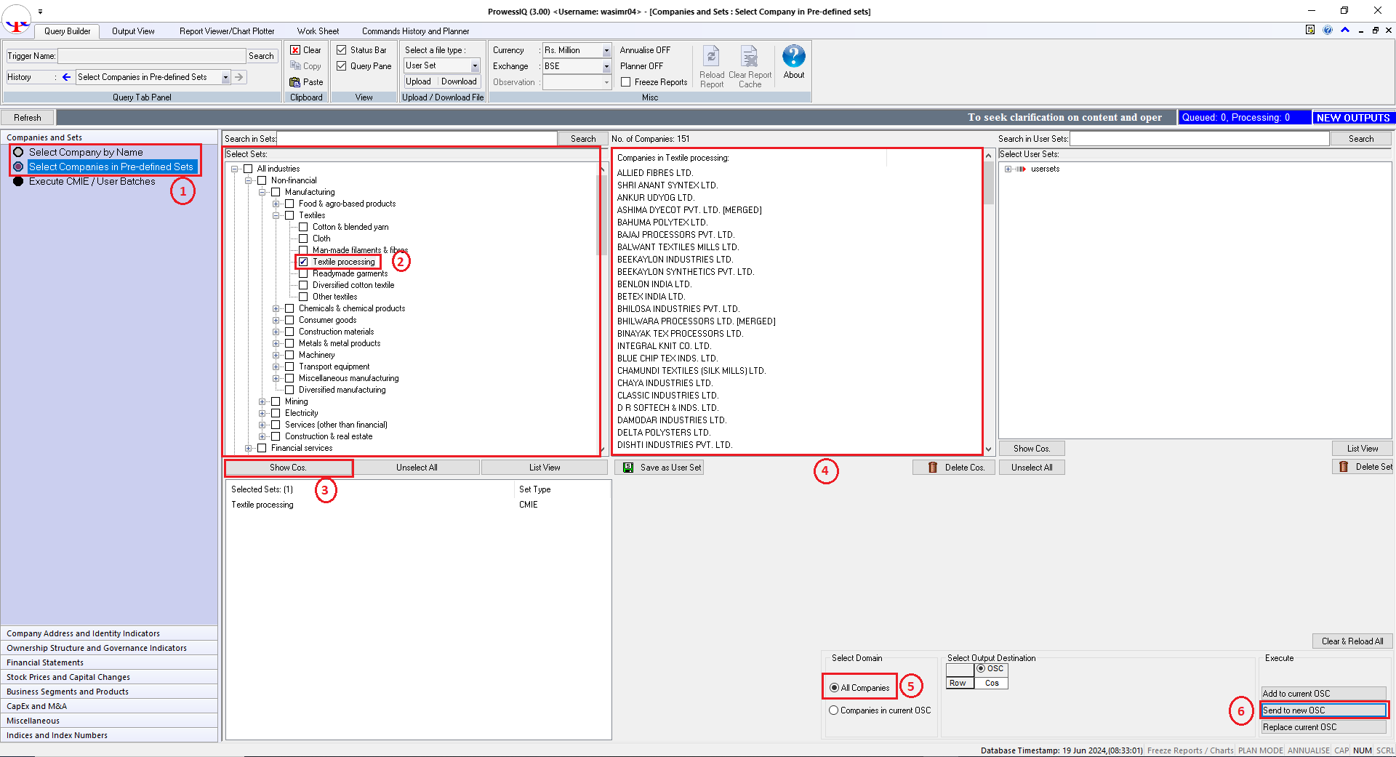Expand the Financial services tree node
This screenshot has width=1396, height=757.
(249, 448)
